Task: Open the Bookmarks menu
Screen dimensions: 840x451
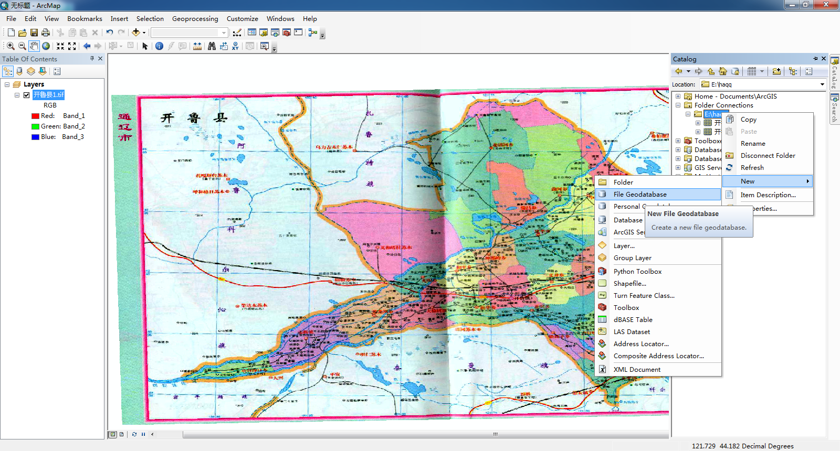Action: tap(85, 18)
